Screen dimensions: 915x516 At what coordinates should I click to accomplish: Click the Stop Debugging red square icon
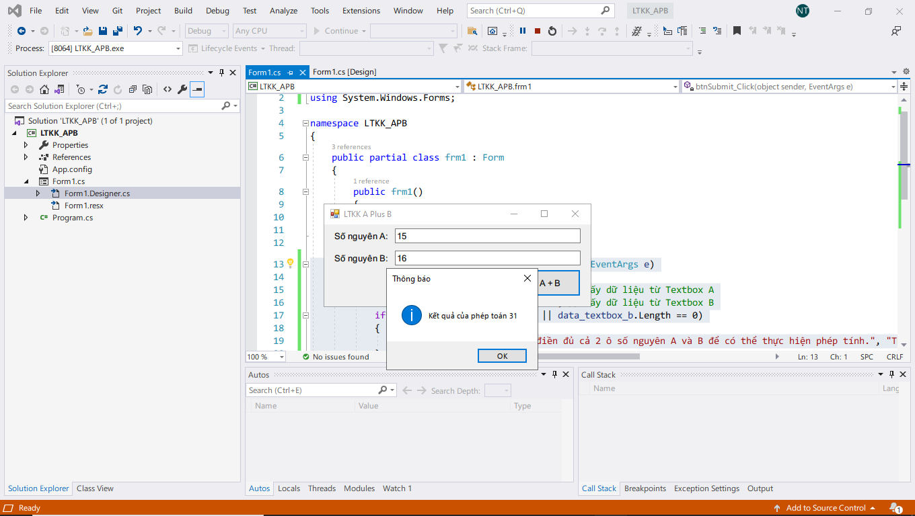[x=538, y=31]
